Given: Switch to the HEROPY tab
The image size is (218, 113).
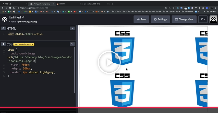Looking at the screenshot, I should (x=69, y=4).
